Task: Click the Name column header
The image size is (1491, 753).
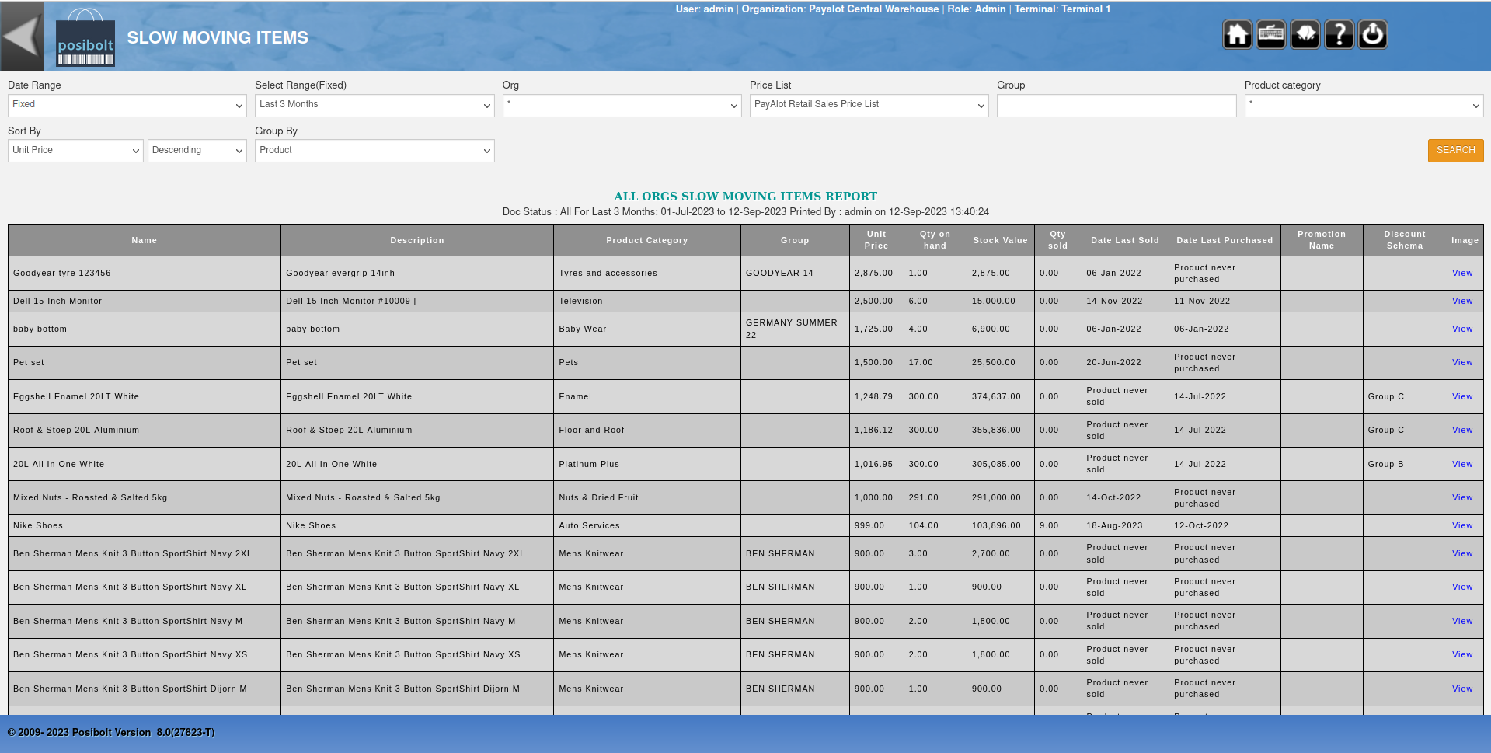Action: coord(145,241)
